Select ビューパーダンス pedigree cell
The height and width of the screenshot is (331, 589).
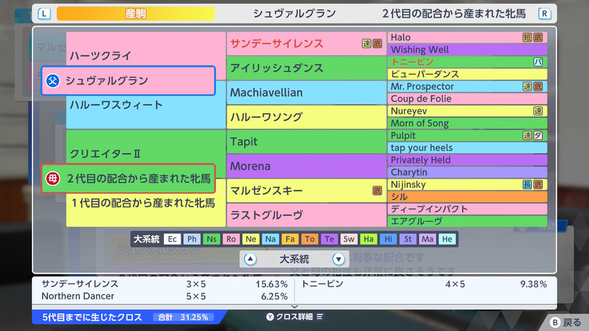pos(467,74)
